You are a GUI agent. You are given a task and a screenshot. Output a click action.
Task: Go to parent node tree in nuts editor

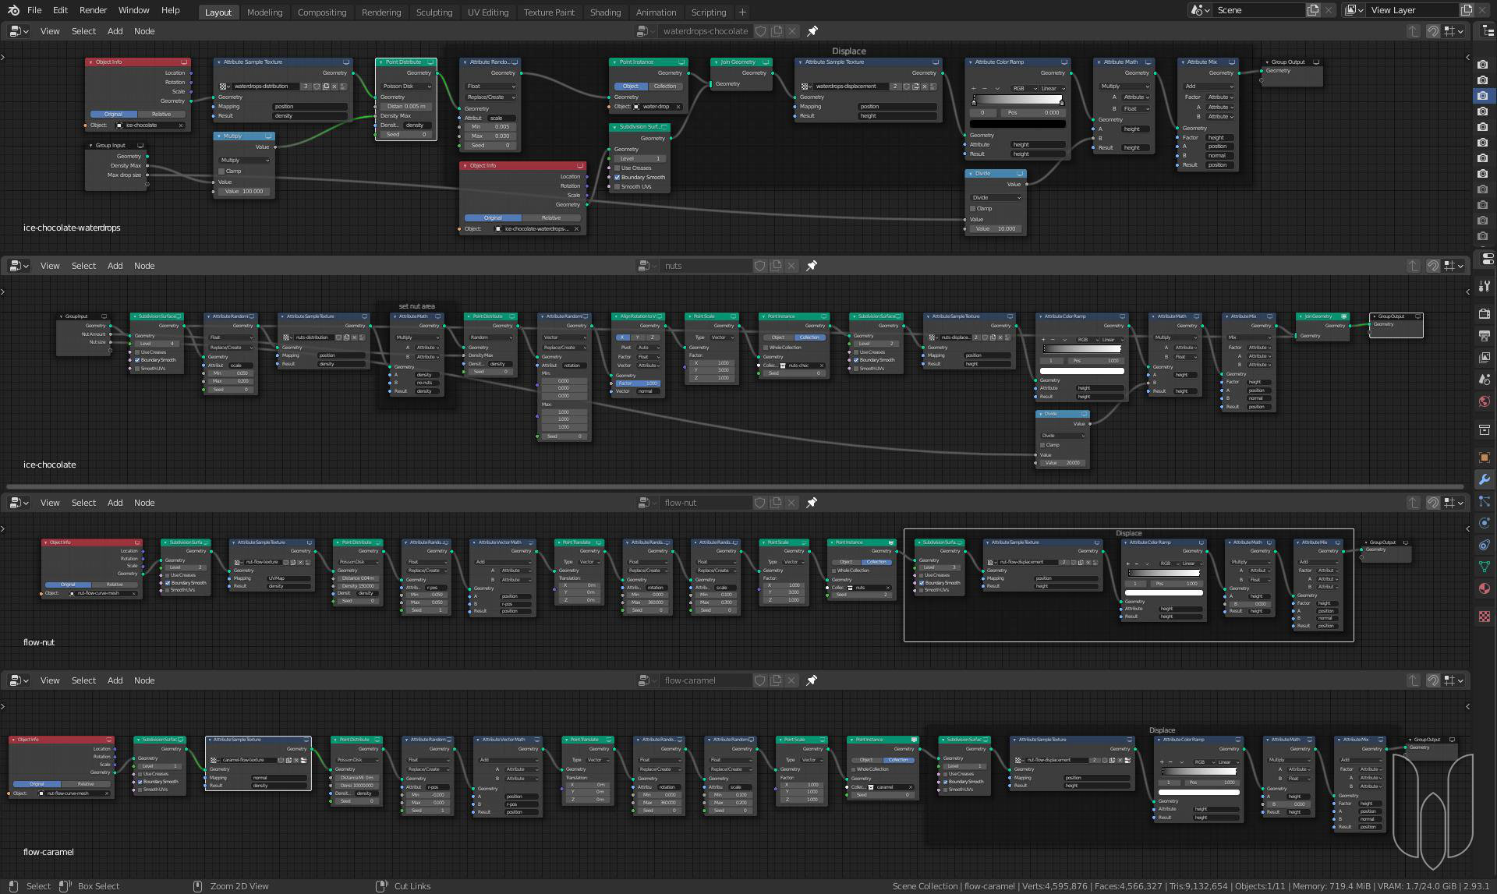1414,266
